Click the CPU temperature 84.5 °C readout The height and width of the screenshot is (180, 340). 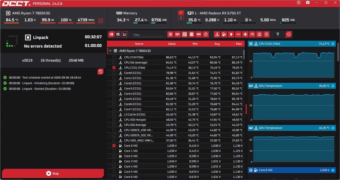click(x=12, y=20)
